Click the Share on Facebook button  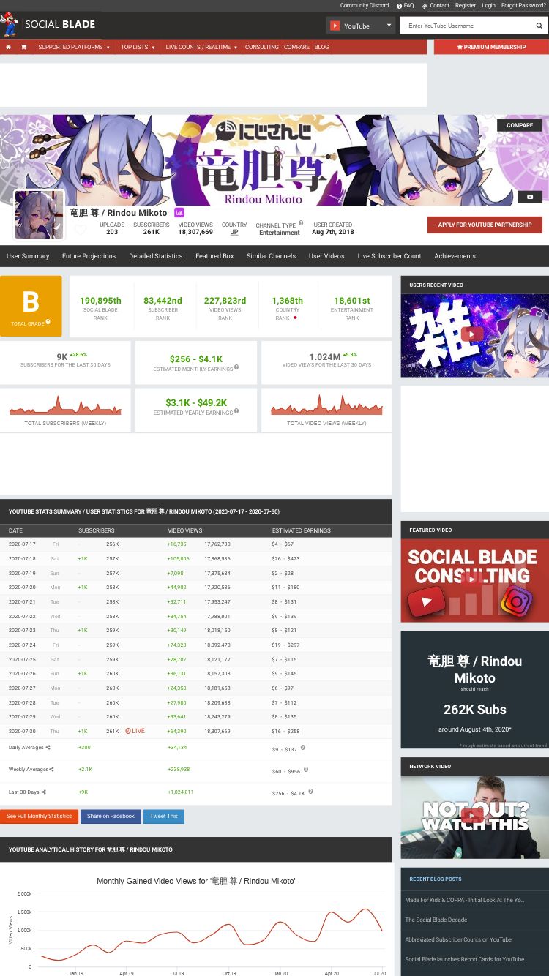tap(111, 816)
